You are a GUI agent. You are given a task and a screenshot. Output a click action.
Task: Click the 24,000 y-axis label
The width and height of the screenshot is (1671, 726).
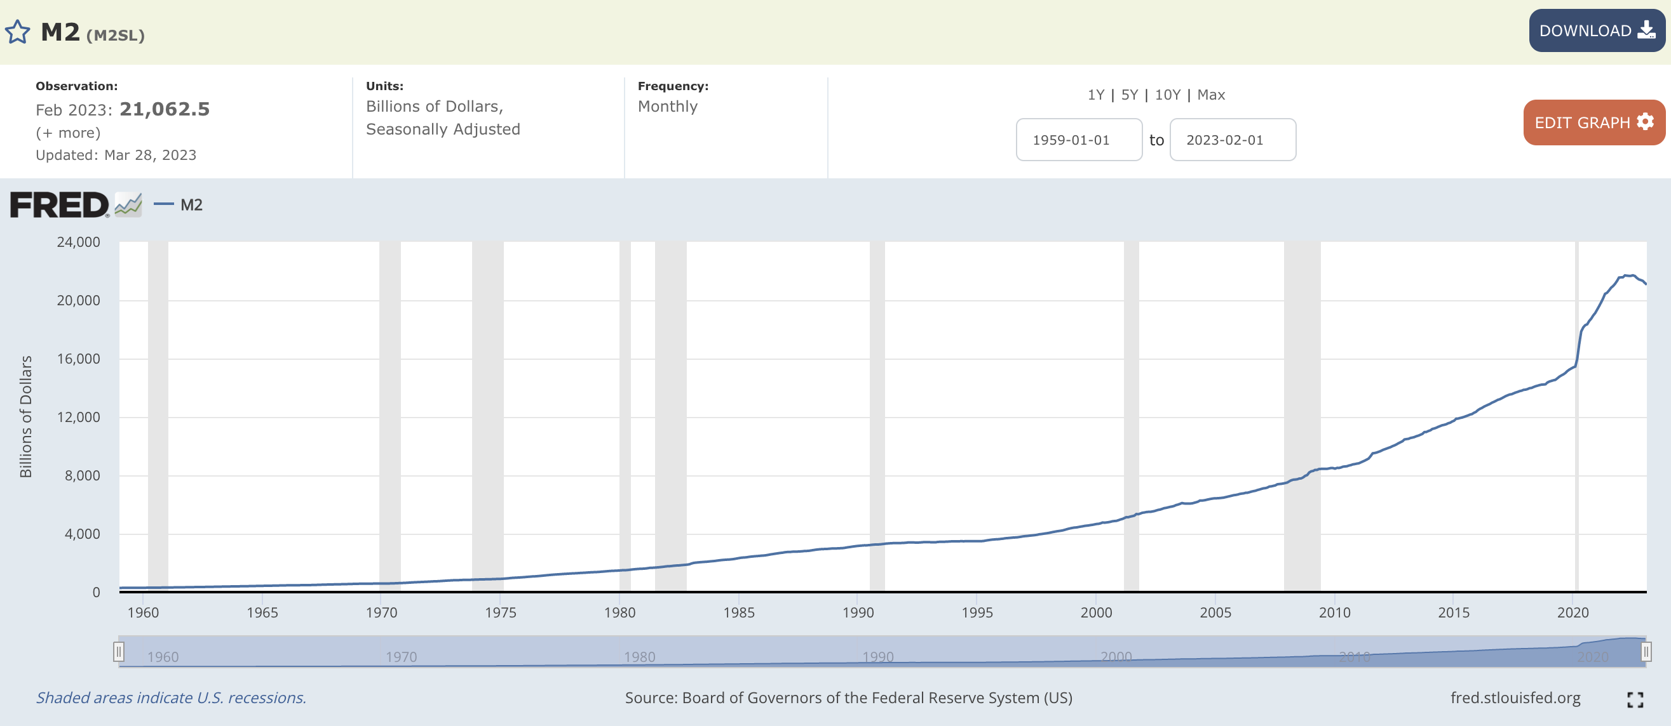click(x=79, y=242)
